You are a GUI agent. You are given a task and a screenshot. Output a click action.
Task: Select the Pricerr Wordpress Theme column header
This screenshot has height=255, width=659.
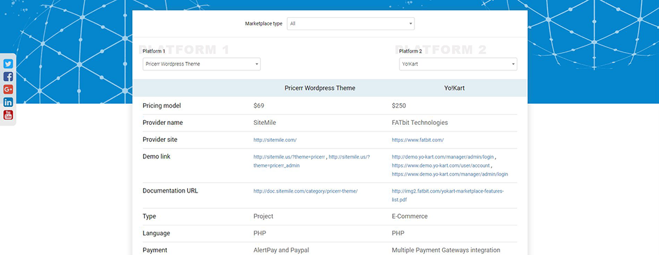(x=320, y=88)
